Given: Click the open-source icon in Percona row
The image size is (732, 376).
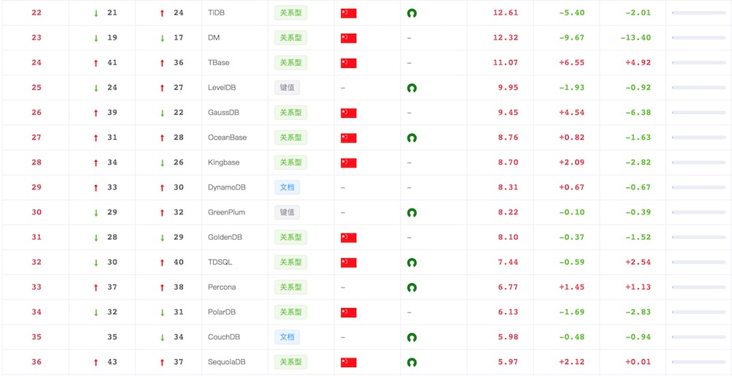Looking at the screenshot, I should point(412,287).
